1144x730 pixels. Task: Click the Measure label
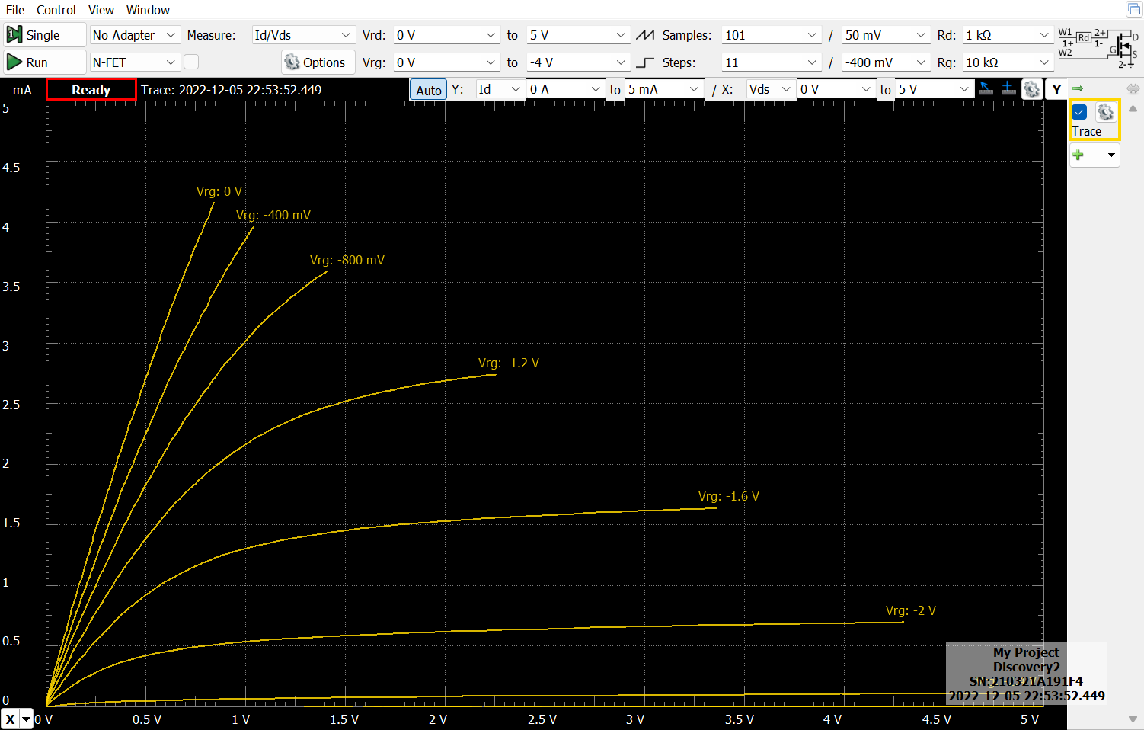coord(211,35)
